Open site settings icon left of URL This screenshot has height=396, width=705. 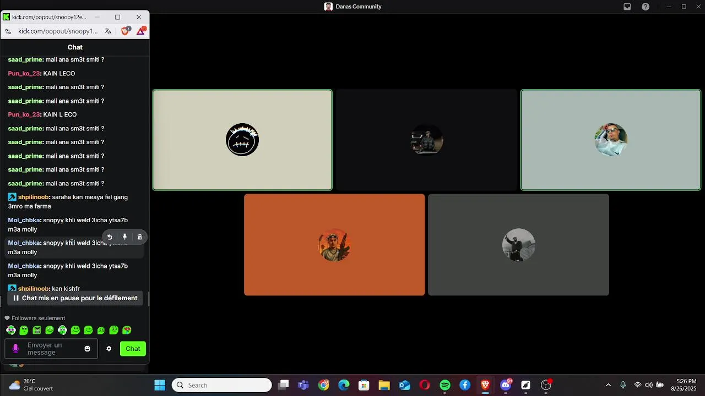click(8, 31)
